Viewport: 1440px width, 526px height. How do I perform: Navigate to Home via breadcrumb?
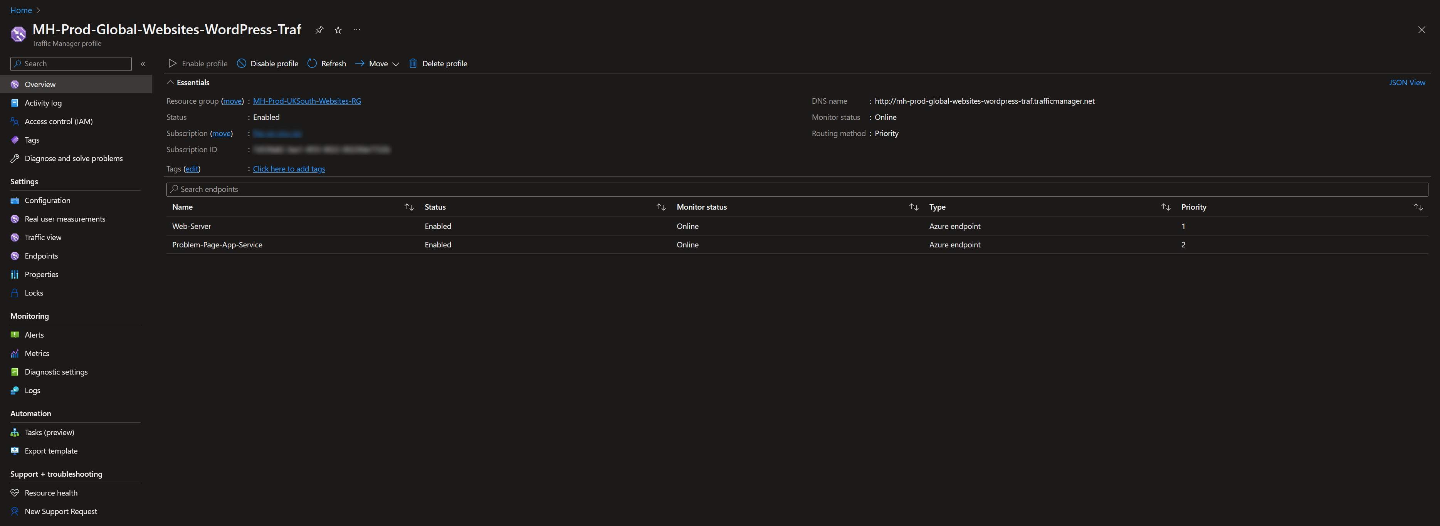click(21, 10)
